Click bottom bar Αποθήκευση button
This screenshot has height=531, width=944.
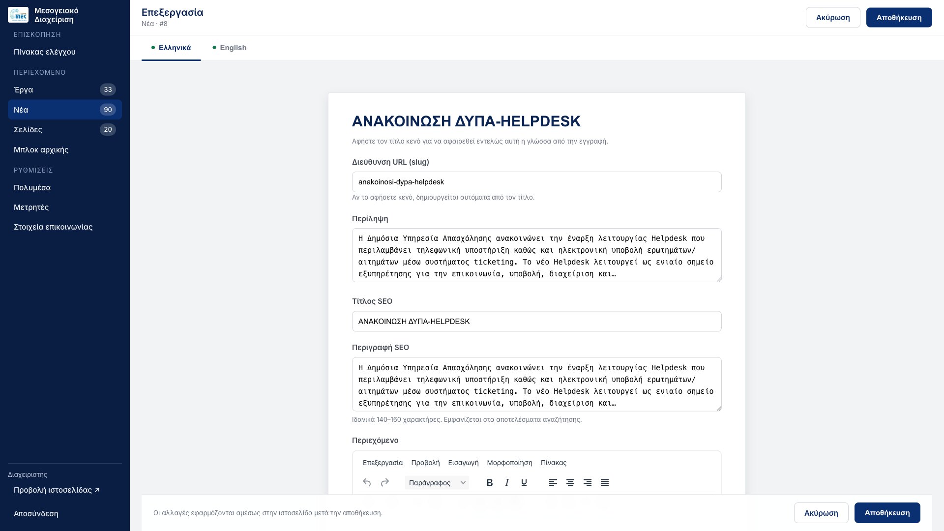click(887, 513)
